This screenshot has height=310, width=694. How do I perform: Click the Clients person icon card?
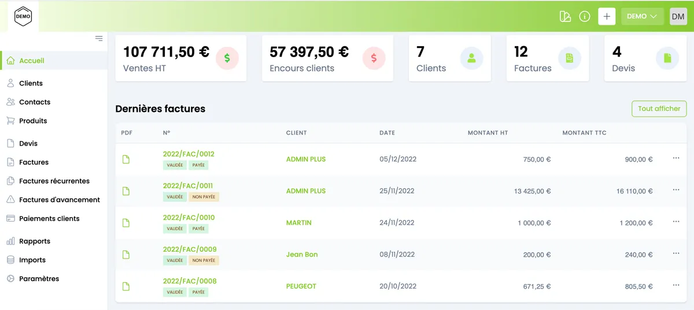click(x=471, y=58)
